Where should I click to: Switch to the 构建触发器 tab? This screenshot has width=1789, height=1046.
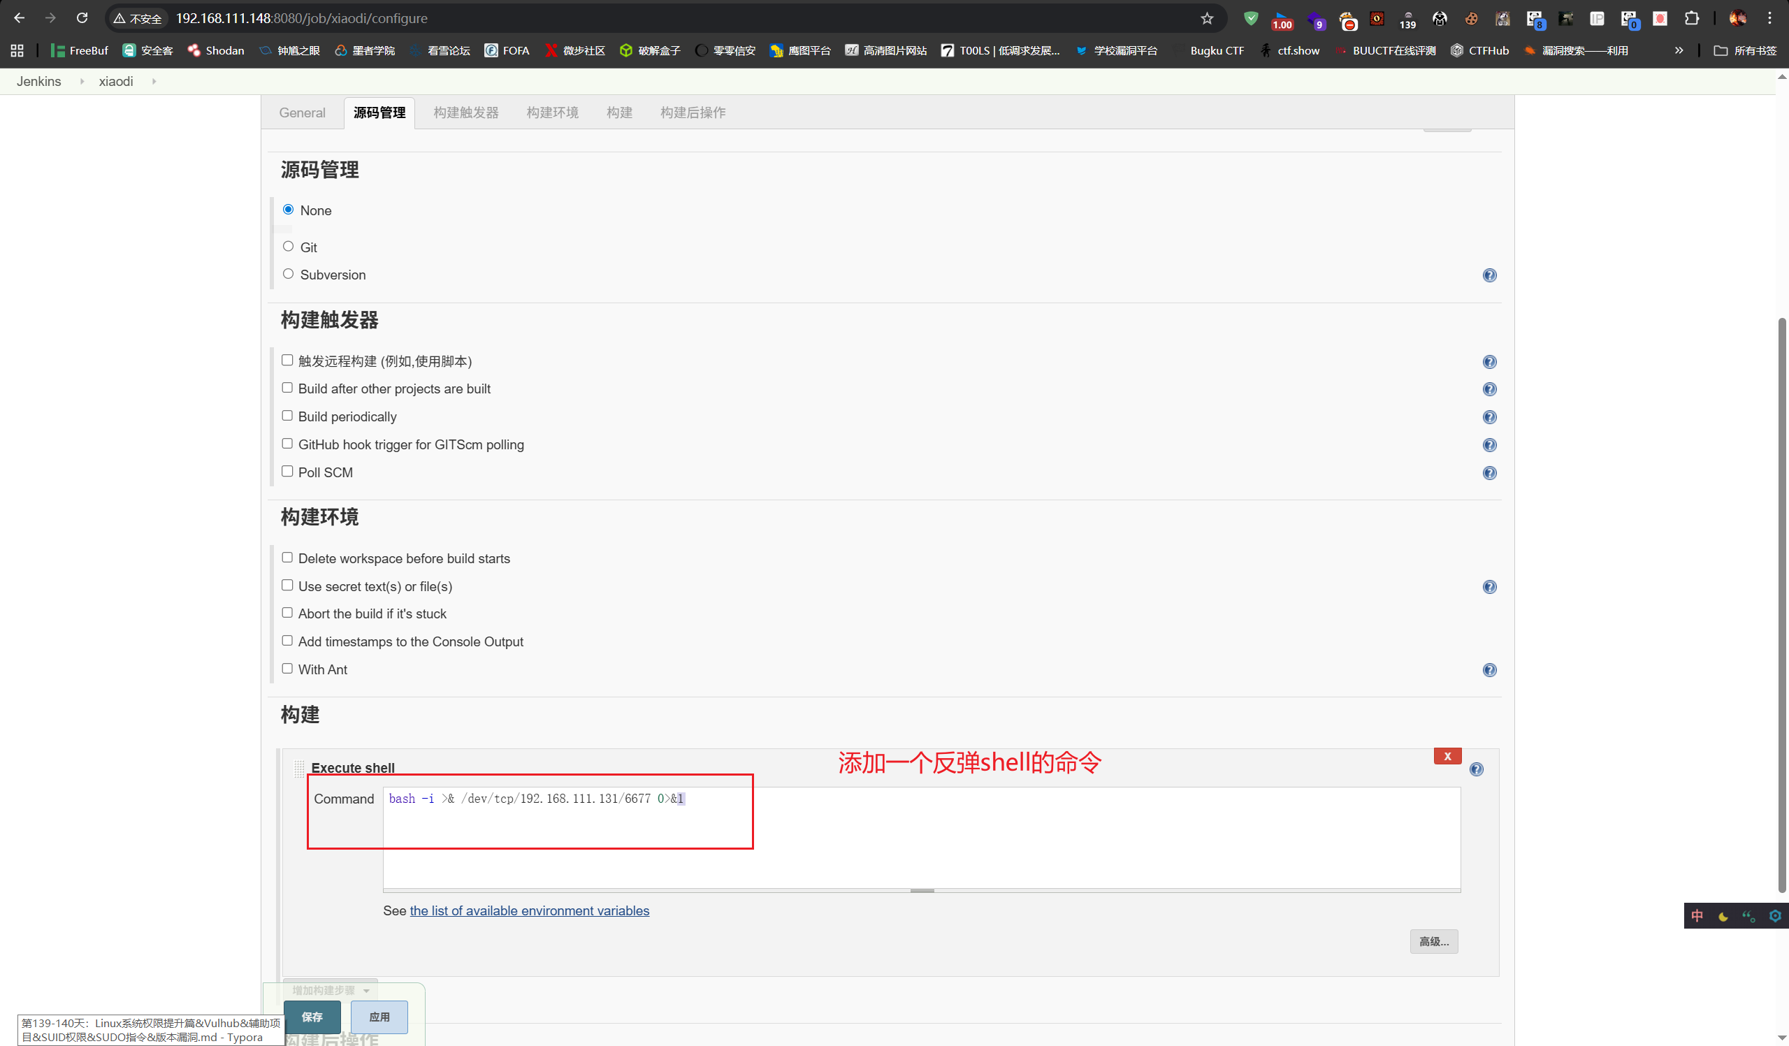[465, 112]
